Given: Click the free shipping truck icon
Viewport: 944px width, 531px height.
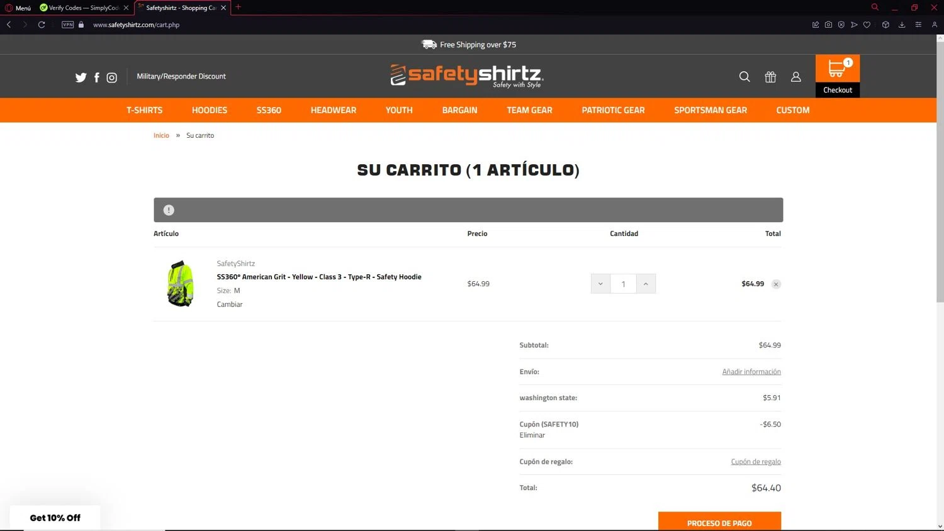Looking at the screenshot, I should pyautogui.click(x=429, y=44).
